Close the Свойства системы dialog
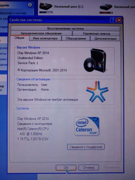The width and height of the screenshot is (135, 180). [119, 20]
